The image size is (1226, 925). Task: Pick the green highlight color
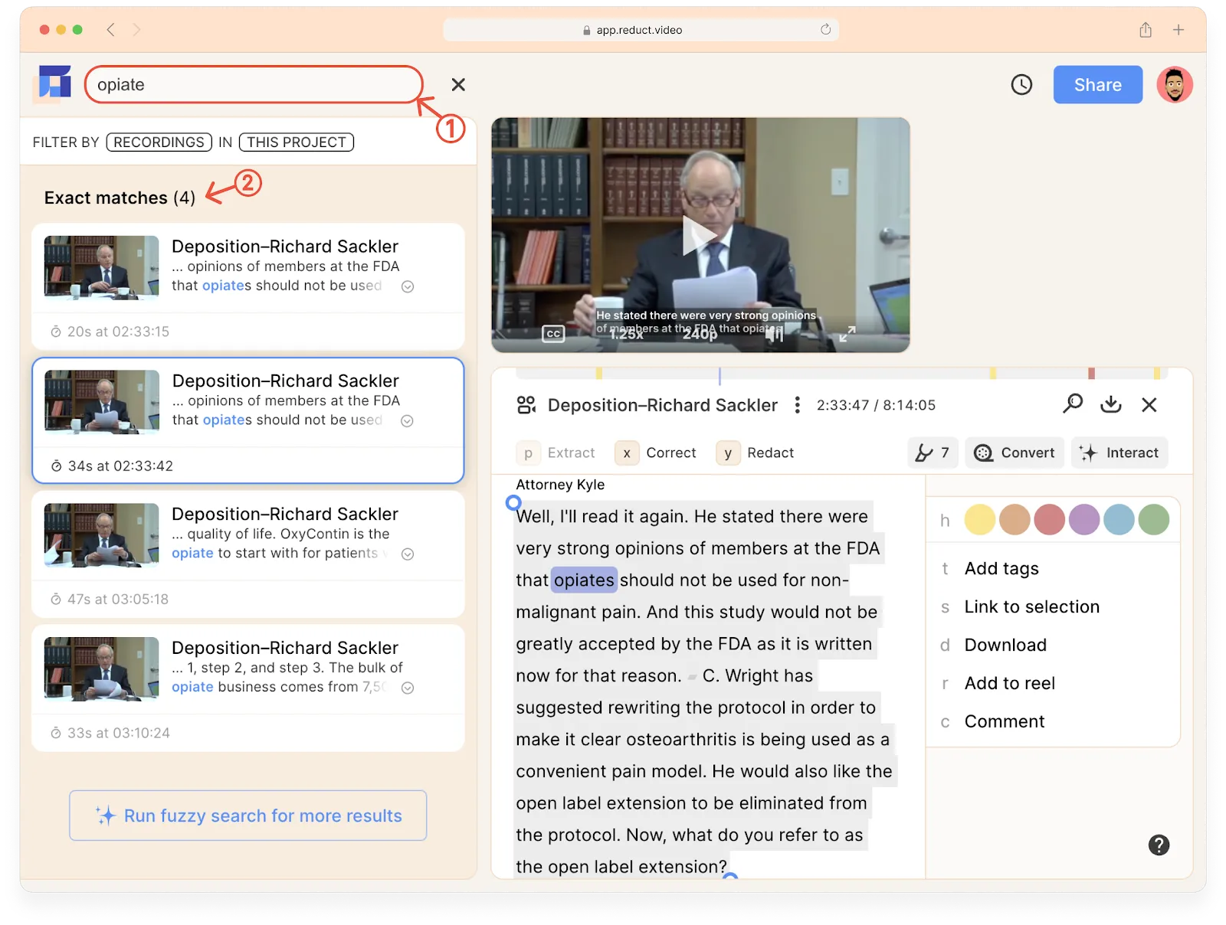tap(1154, 519)
